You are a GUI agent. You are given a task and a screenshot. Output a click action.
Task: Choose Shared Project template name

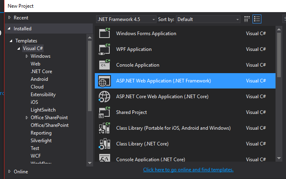point(132,112)
